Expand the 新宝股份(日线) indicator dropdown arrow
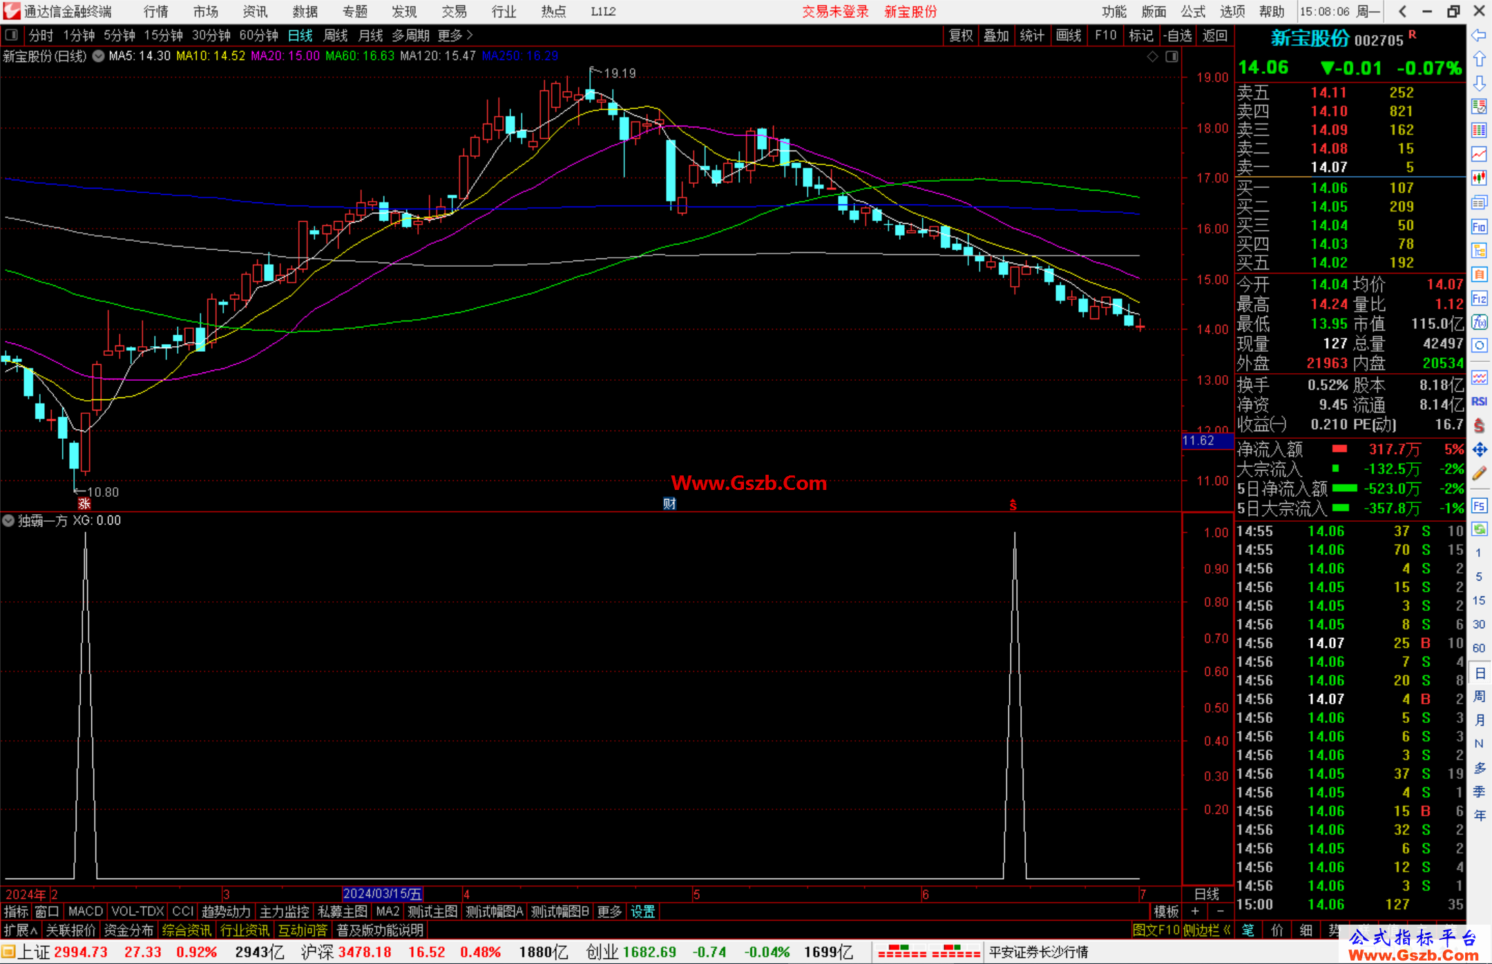 (x=99, y=56)
